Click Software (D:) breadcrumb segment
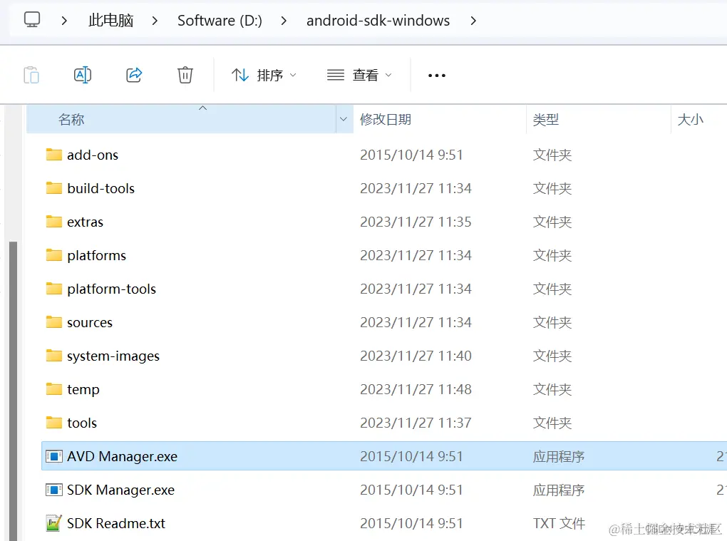Screen dimensions: 727x541 tap(220, 21)
